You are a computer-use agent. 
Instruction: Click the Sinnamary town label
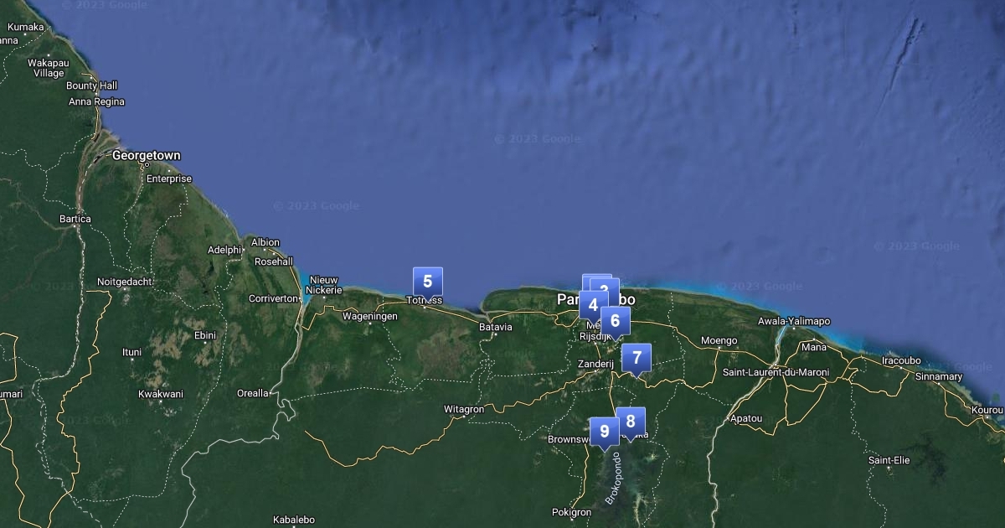[x=938, y=377]
